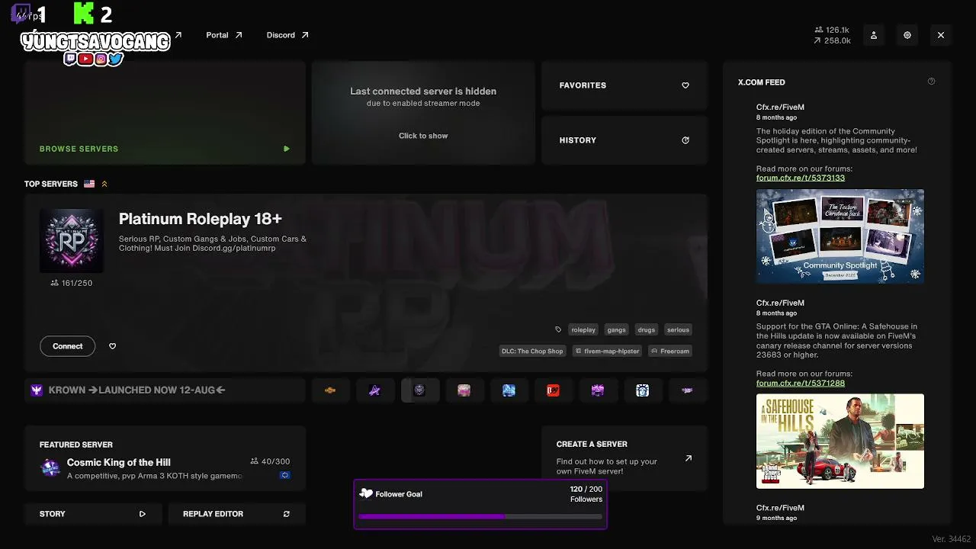Click the Browse Servers play arrow
The width and height of the screenshot is (976, 549).
click(287, 149)
